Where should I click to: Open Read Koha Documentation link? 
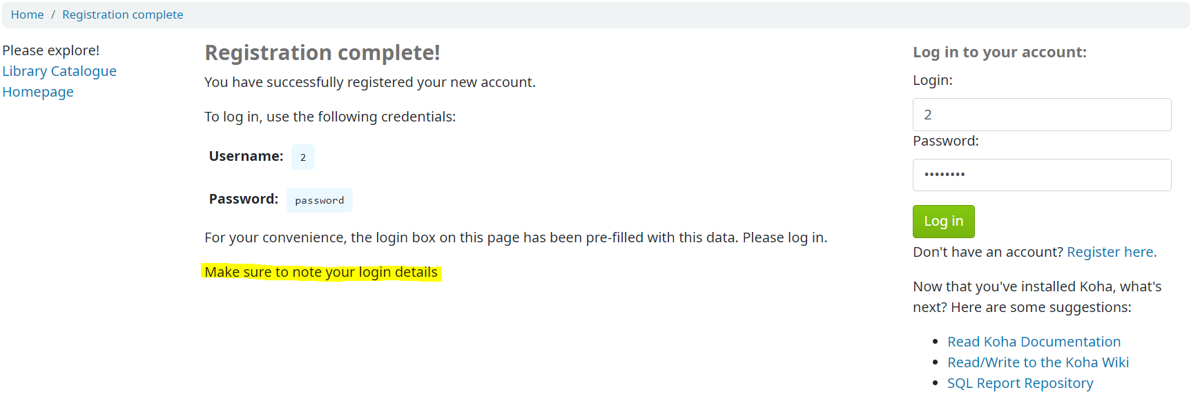1034,342
